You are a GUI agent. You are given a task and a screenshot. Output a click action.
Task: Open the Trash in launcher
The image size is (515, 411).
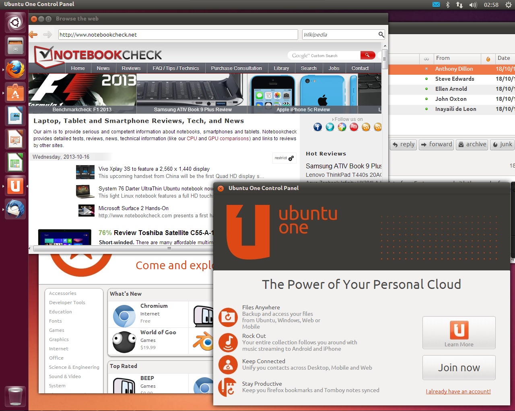pyautogui.click(x=15, y=396)
